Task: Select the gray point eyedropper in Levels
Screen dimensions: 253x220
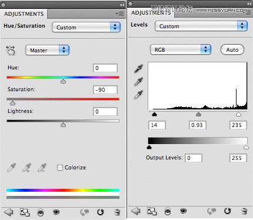Action: (138, 82)
